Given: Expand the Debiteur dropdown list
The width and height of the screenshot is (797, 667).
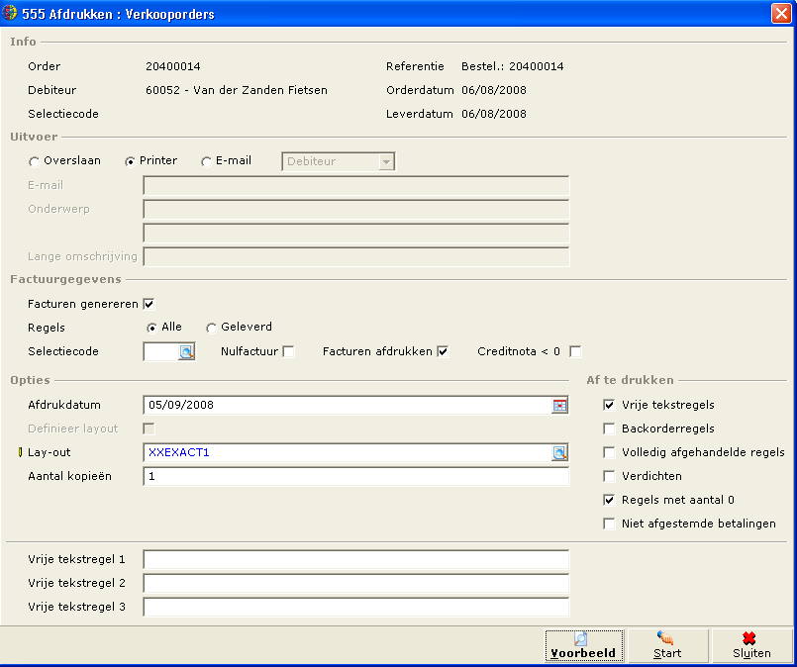Looking at the screenshot, I should tap(386, 162).
